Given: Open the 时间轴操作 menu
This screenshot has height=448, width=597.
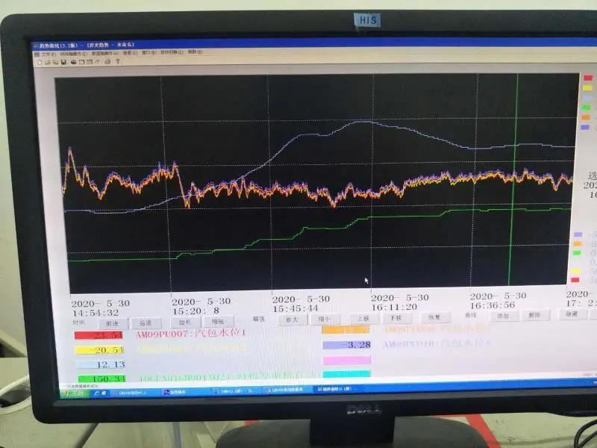Looking at the screenshot, I should 74,54.
